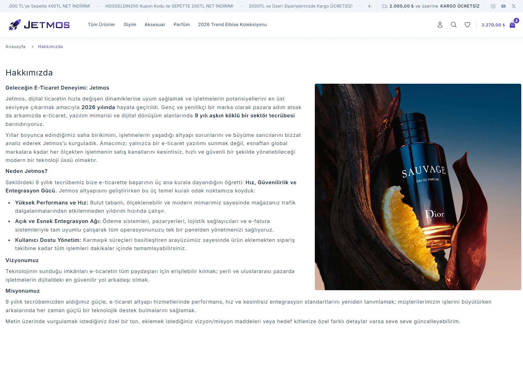Click the Hakkımızda breadcrumb
Screen dimensions: 523x365
pos(50,47)
